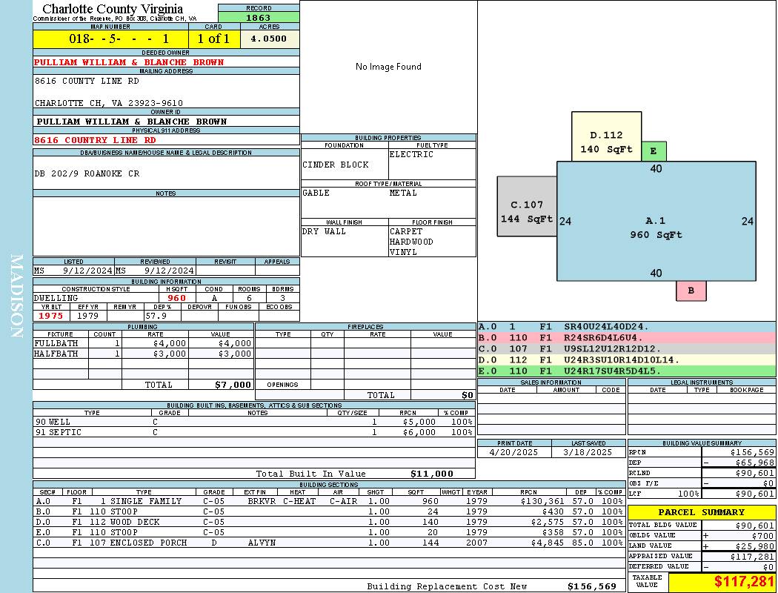
Task: Click deeded owner PULLIAM WILLIAM & BLANCHE BROWN in red
Action: 129,62
